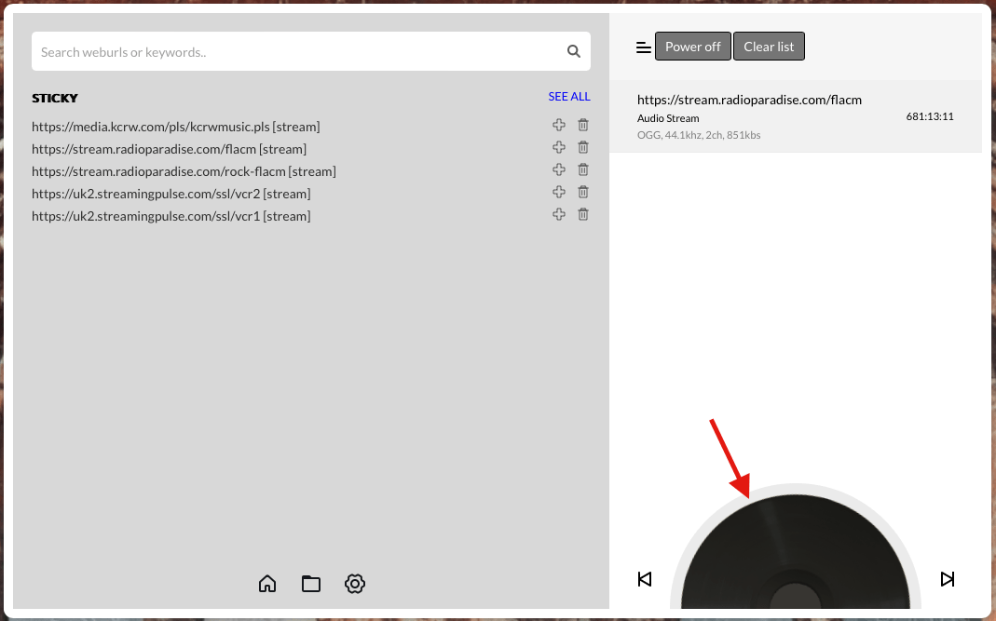Delete the kcrwmusic.pls sticky entry
Image resolution: width=996 pixels, height=621 pixels.
583,125
